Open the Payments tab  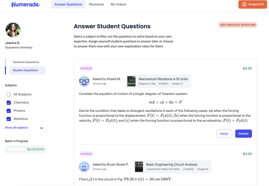[x=96, y=4]
